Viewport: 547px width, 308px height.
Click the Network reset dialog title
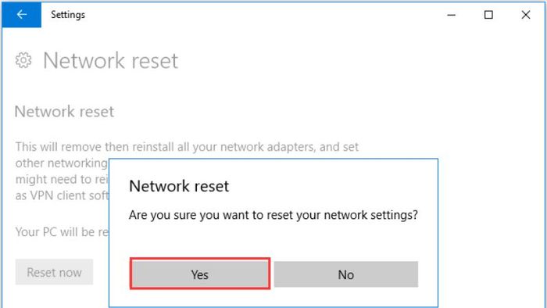(x=179, y=186)
